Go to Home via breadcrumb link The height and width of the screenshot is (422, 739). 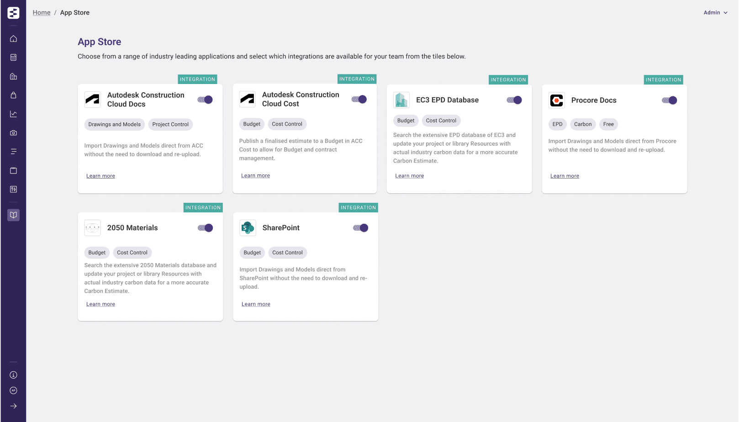(42, 13)
